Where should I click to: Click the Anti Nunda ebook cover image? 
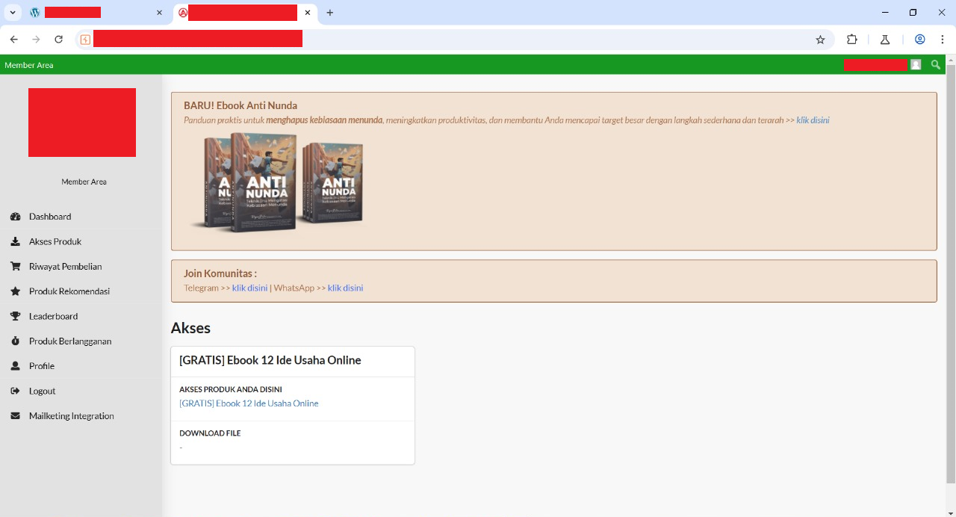point(276,182)
